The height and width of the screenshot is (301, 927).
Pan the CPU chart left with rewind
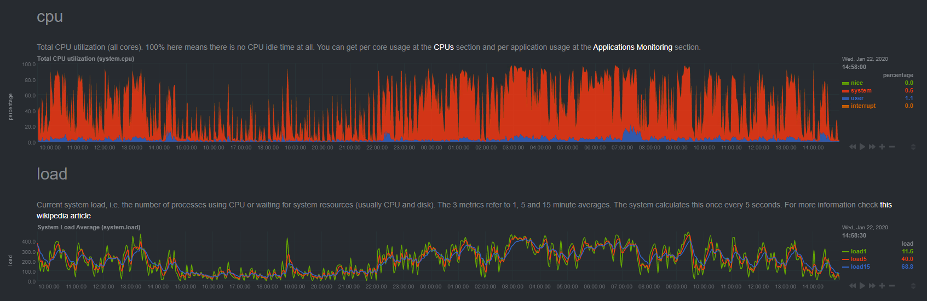(853, 147)
